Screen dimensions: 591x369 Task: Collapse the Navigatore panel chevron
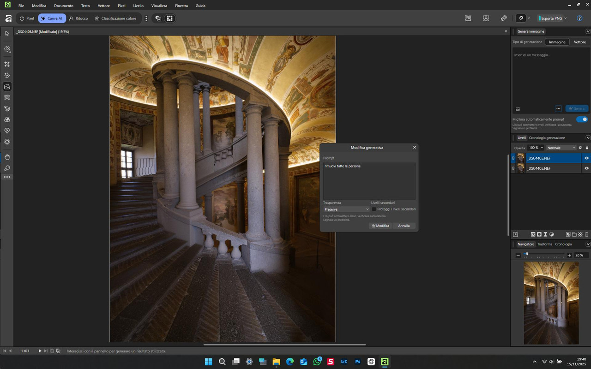click(588, 244)
